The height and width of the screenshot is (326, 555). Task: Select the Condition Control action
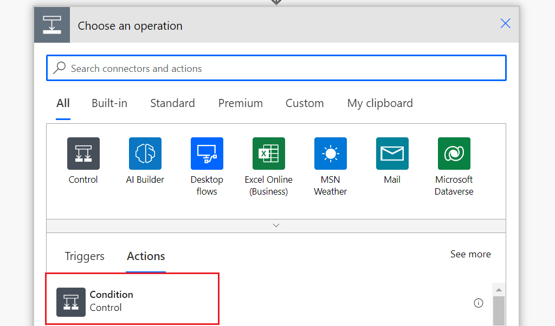coord(132,299)
